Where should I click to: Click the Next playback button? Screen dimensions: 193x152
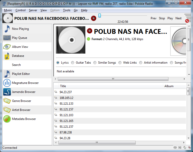coord(178,18)
